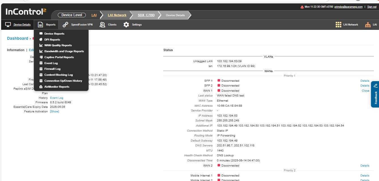Image resolution: width=379 pixels, height=181 pixels.
Task: Open the Feedback side tab
Action: click(x=375, y=95)
